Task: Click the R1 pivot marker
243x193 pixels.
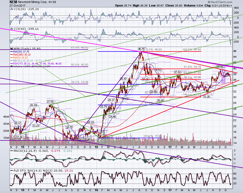Action: [x=223, y=71]
